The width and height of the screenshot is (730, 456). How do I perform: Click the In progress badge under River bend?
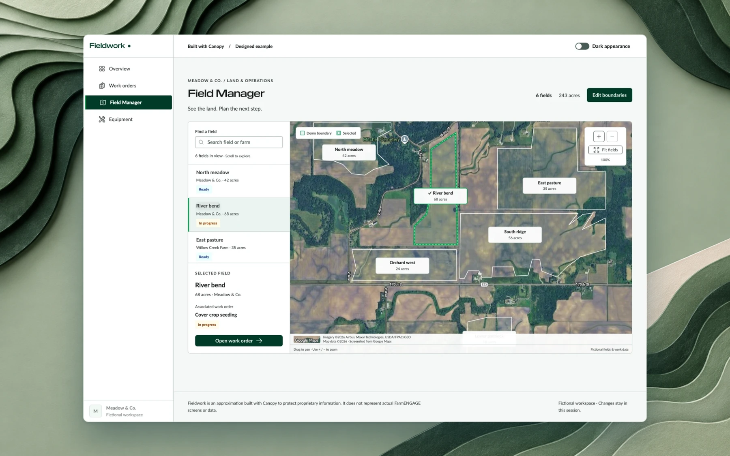(208, 223)
